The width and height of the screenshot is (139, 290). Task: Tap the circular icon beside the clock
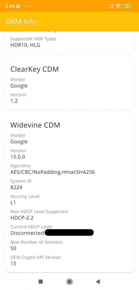18,6
